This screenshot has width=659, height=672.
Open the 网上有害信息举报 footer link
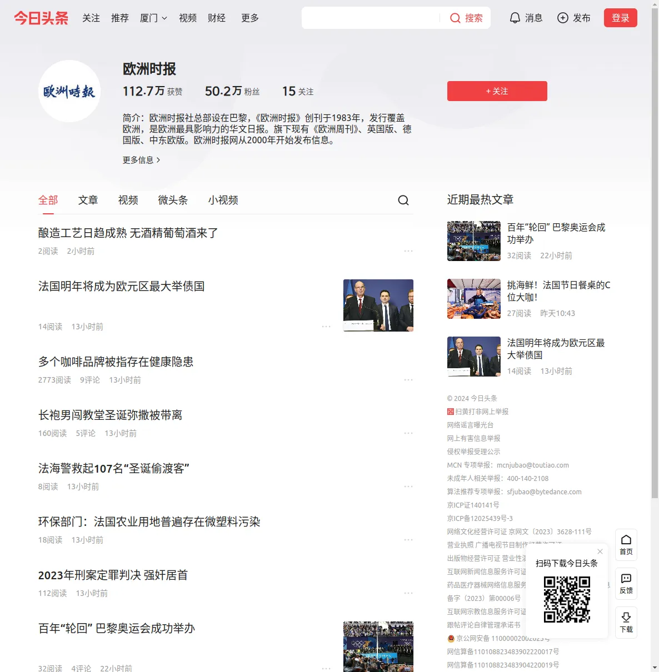coord(474,438)
